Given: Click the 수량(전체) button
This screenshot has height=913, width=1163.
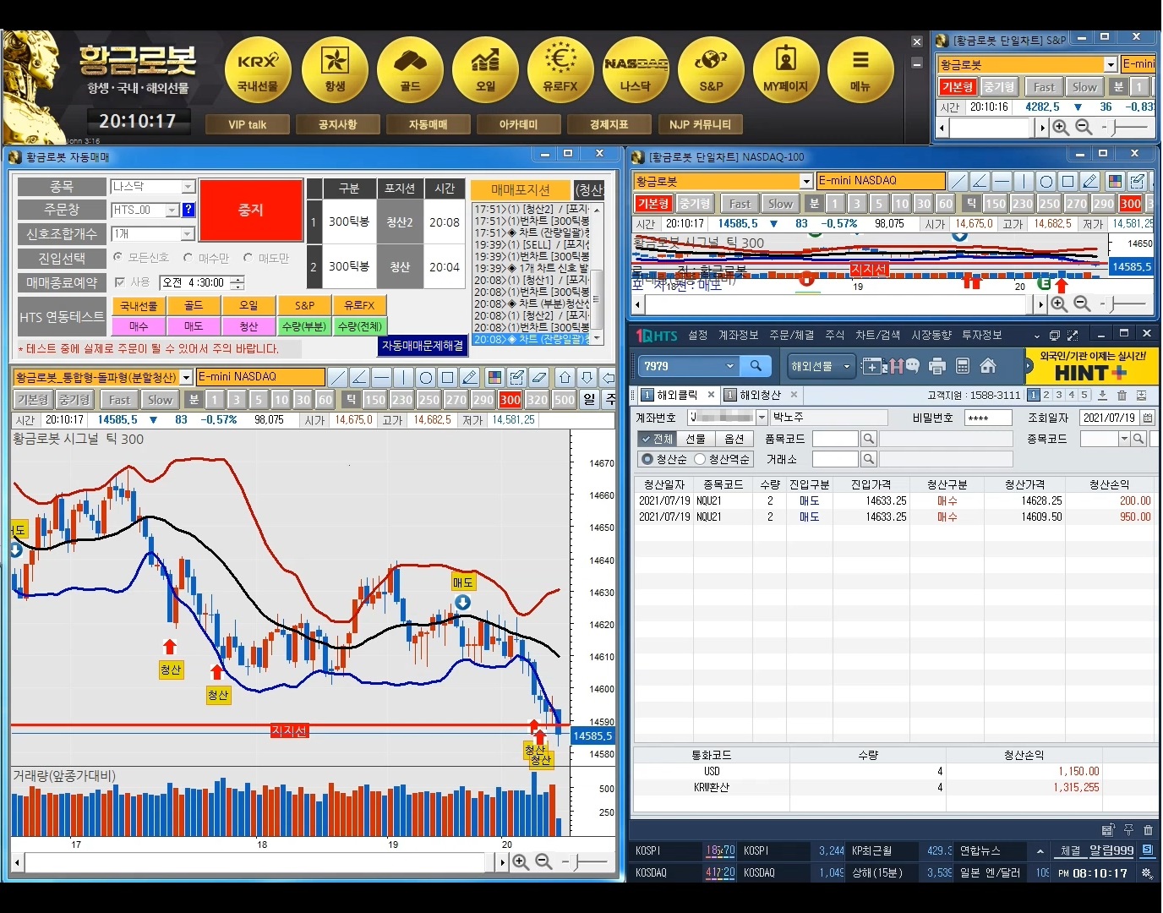Looking at the screenshot, I should pos(360,326).
